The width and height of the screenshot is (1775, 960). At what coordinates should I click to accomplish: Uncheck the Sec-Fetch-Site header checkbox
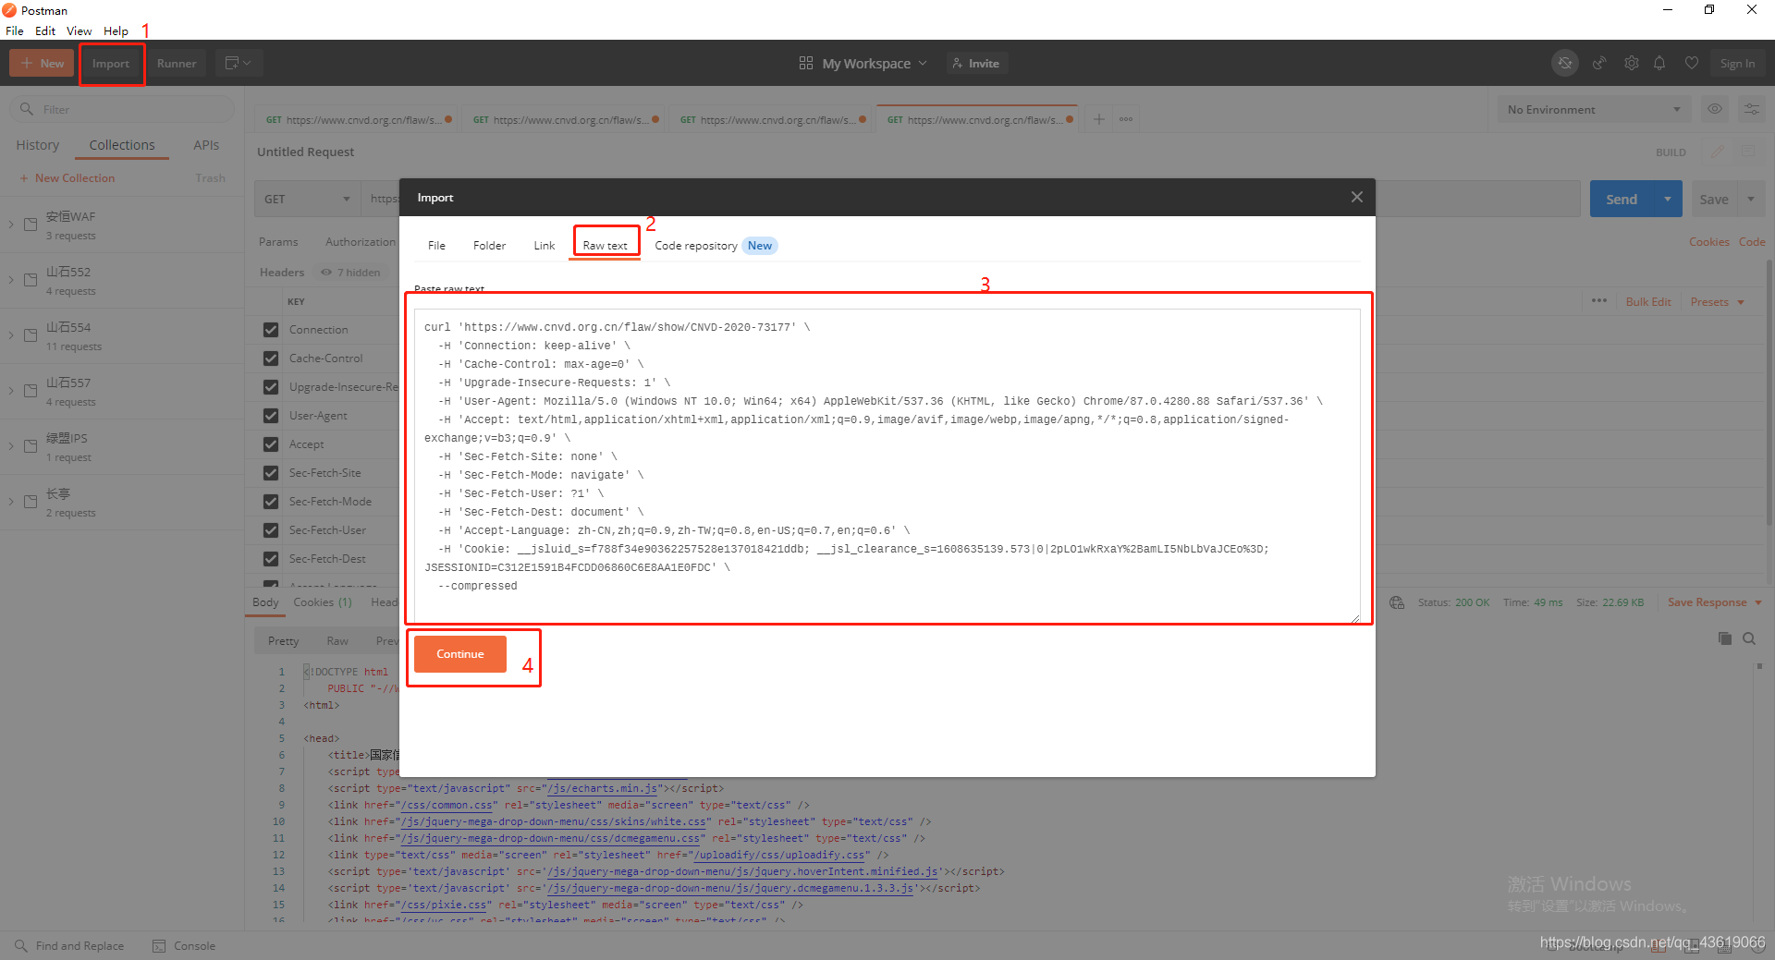(x=271, y=473)
